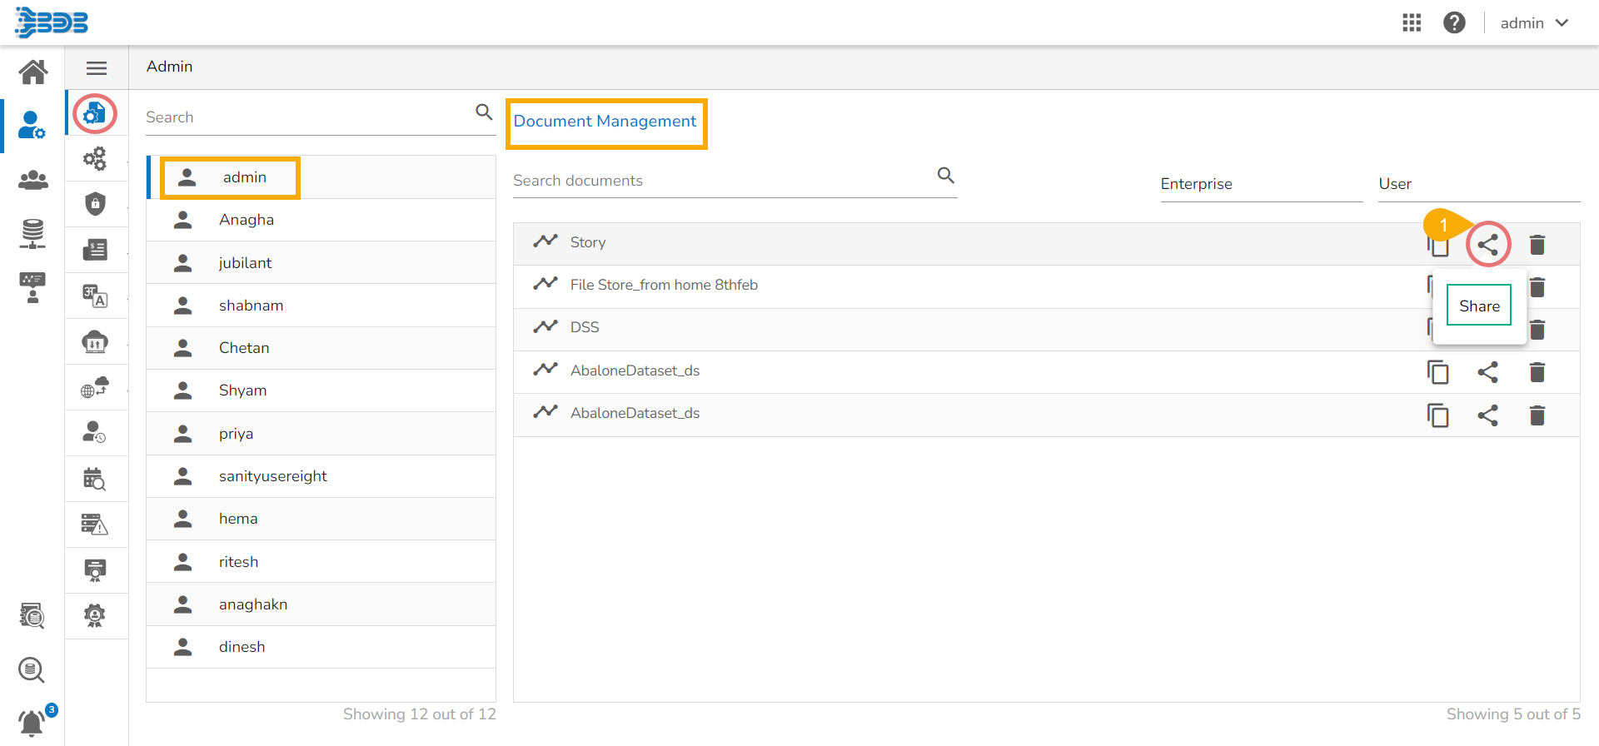This screenshot has height=746, width=1599.
Task: Select user sanityusereight
Action: [x=272, y=476]
